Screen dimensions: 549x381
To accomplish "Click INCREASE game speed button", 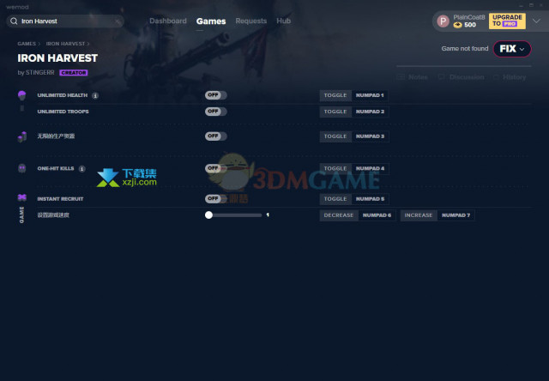I will point(419,215).
